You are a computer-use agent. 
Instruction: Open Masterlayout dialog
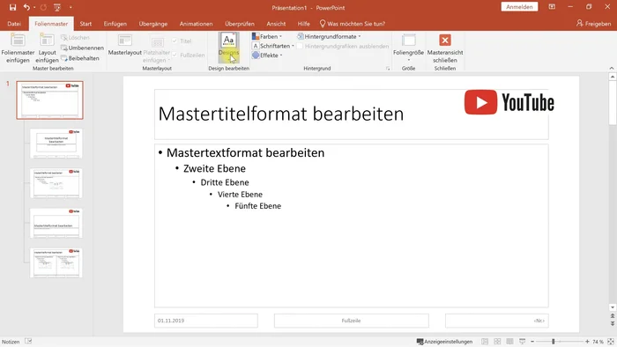[125, 45]
